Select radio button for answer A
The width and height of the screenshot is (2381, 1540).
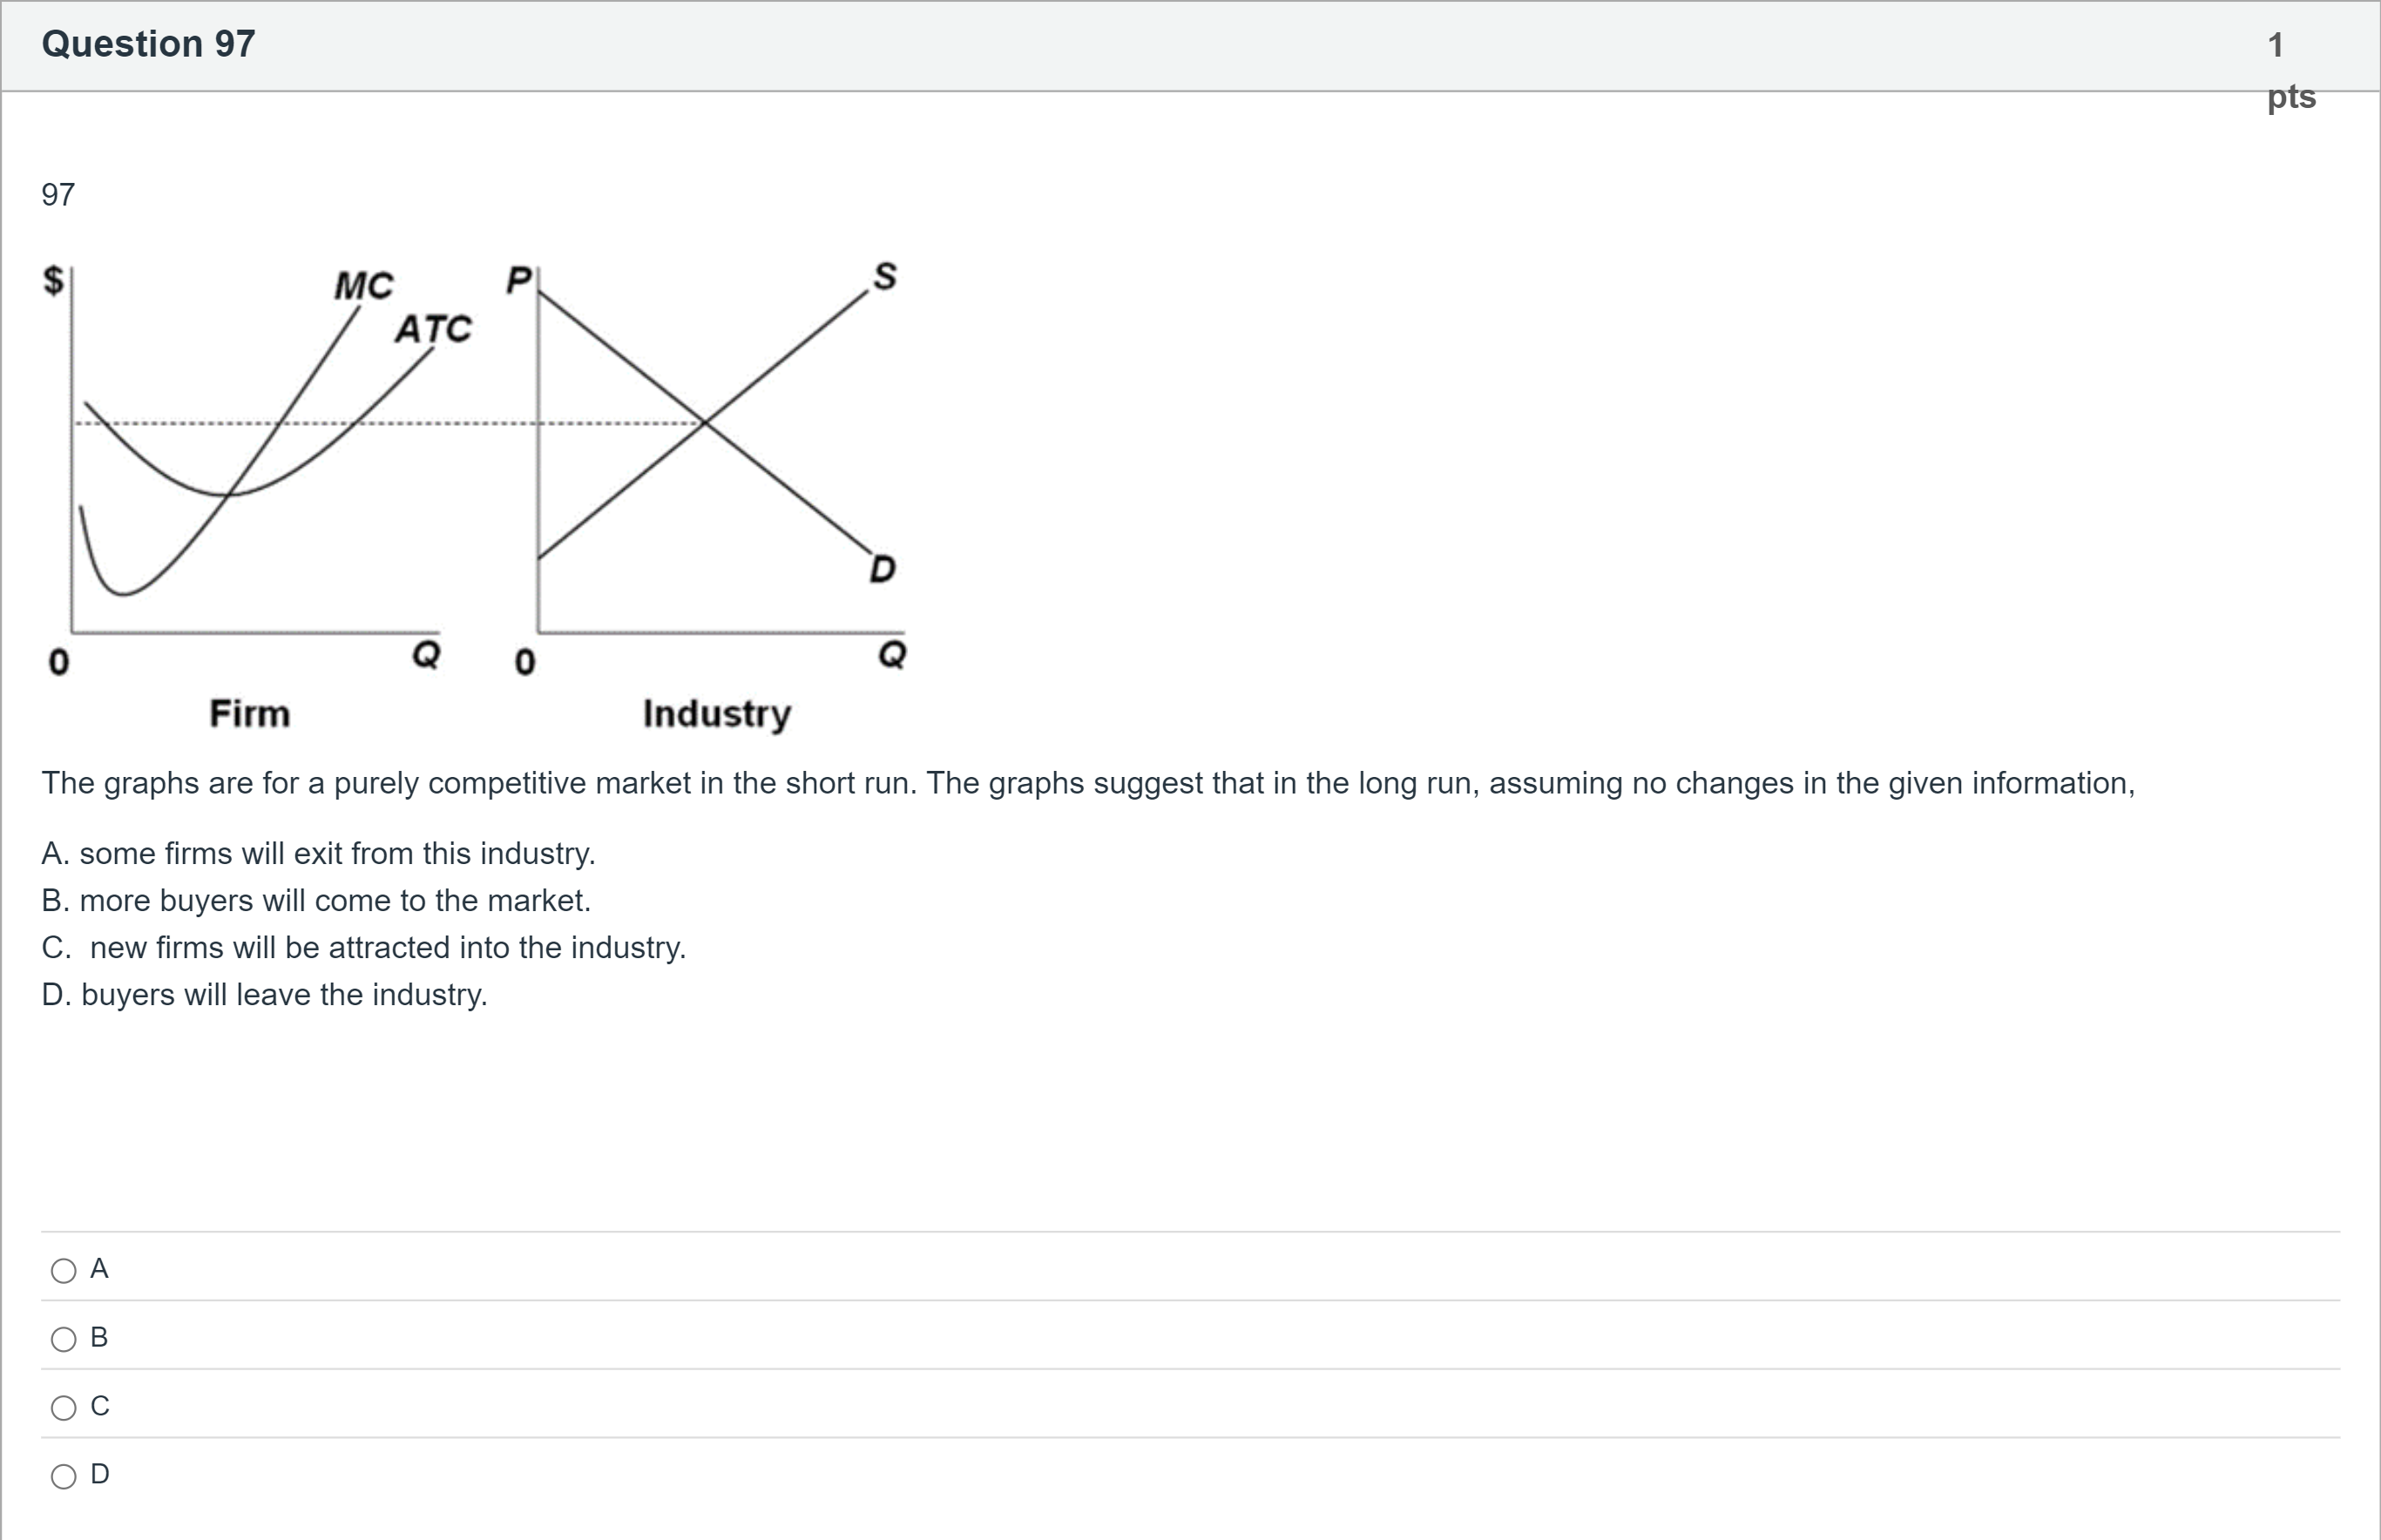(x=64, y=1271)
